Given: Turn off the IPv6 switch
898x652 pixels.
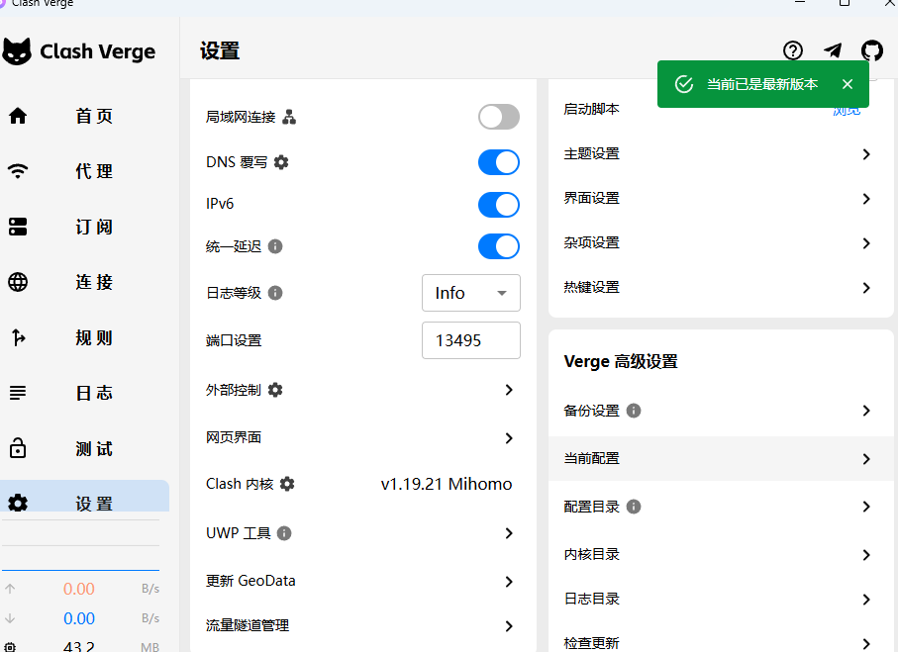Looking at the screenshot, I should pos(498,205).
